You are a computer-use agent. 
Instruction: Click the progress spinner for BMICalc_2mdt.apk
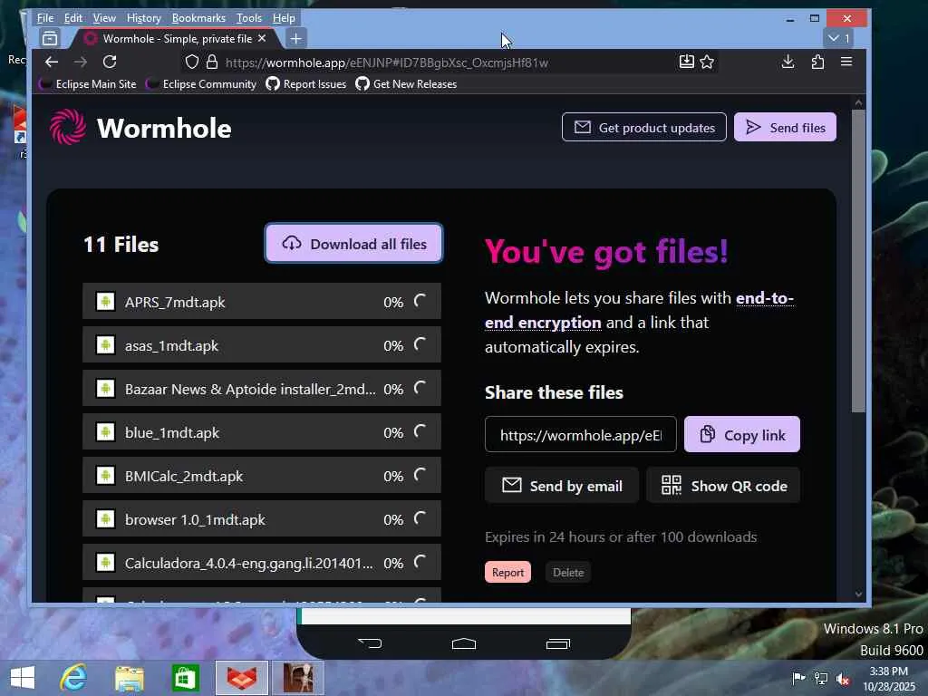click(420, 475)
